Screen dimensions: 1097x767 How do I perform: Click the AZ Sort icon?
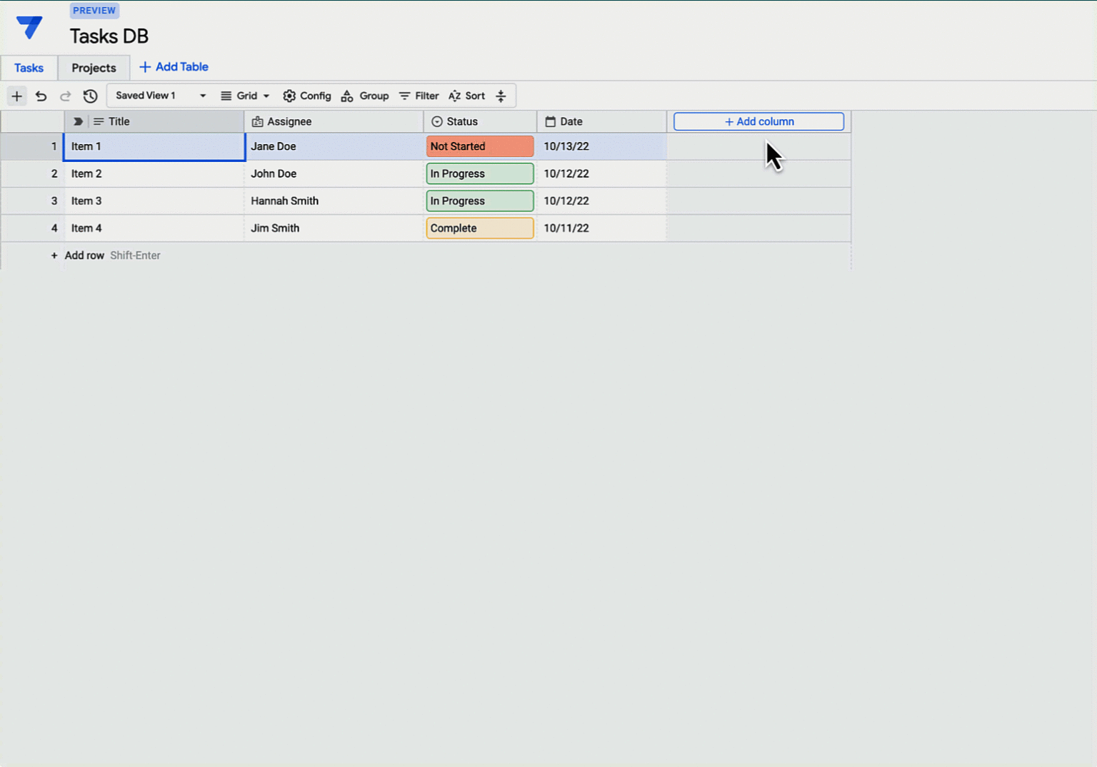click(x=455, y=96)
